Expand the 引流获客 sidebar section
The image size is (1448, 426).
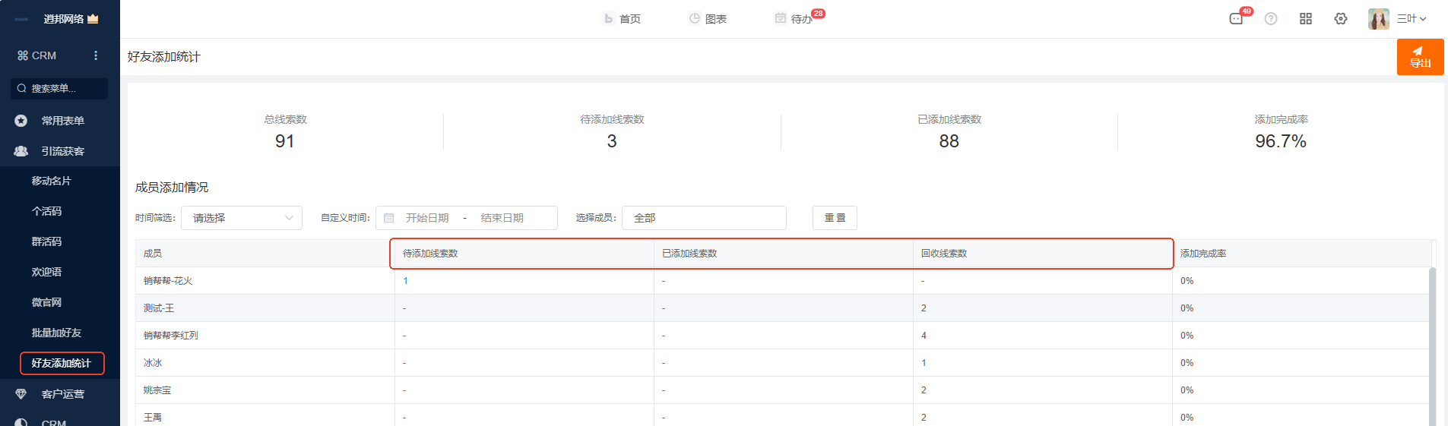[x=62, y=151]
